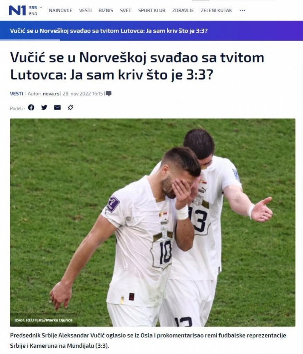Open the ZELENI KUTAK section
Image resolution: width=303 pixels, height=354 pixels.
tap(216, 10)
